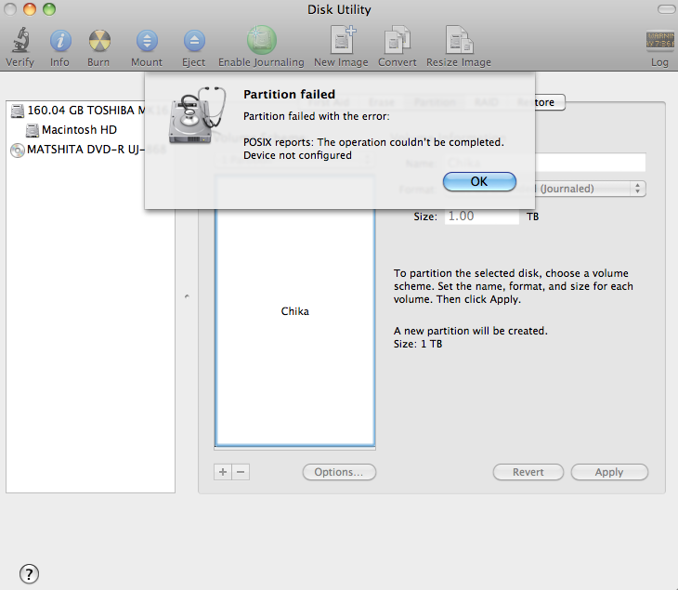Click the Enable Journaling icon
The image size is (678, 590).
[x=261, y=40]
